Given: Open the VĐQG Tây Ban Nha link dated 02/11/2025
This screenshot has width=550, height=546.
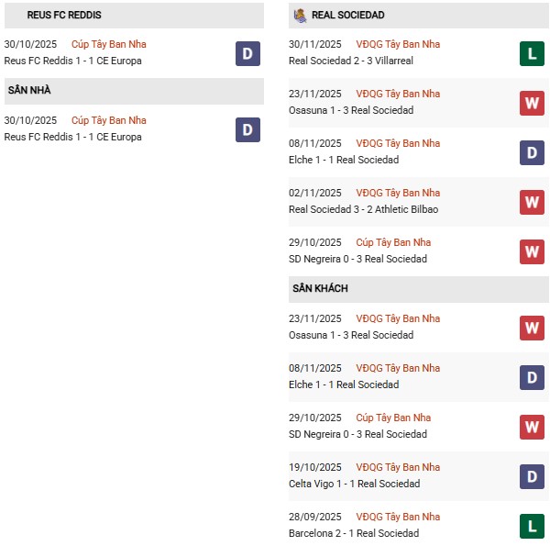Looking at the screenshot, I should tap(398, 193).
